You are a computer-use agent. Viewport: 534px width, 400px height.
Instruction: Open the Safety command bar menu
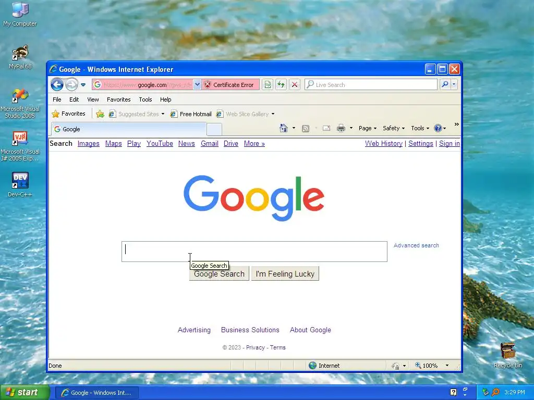point(394,128)
